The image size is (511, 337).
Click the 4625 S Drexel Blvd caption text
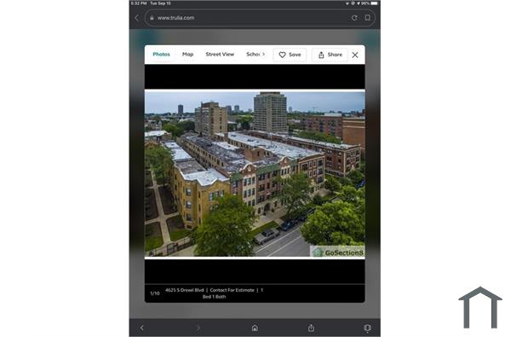click(185, 290)
